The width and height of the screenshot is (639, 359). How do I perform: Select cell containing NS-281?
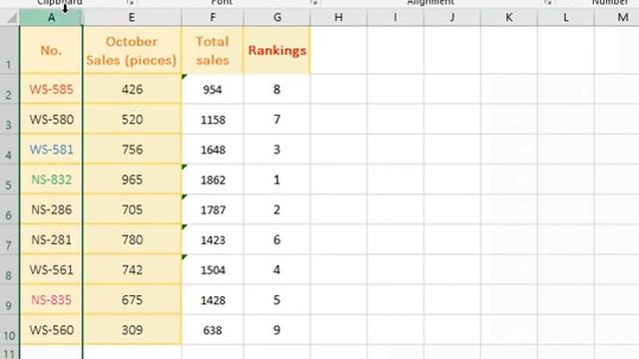click(51, 239)
